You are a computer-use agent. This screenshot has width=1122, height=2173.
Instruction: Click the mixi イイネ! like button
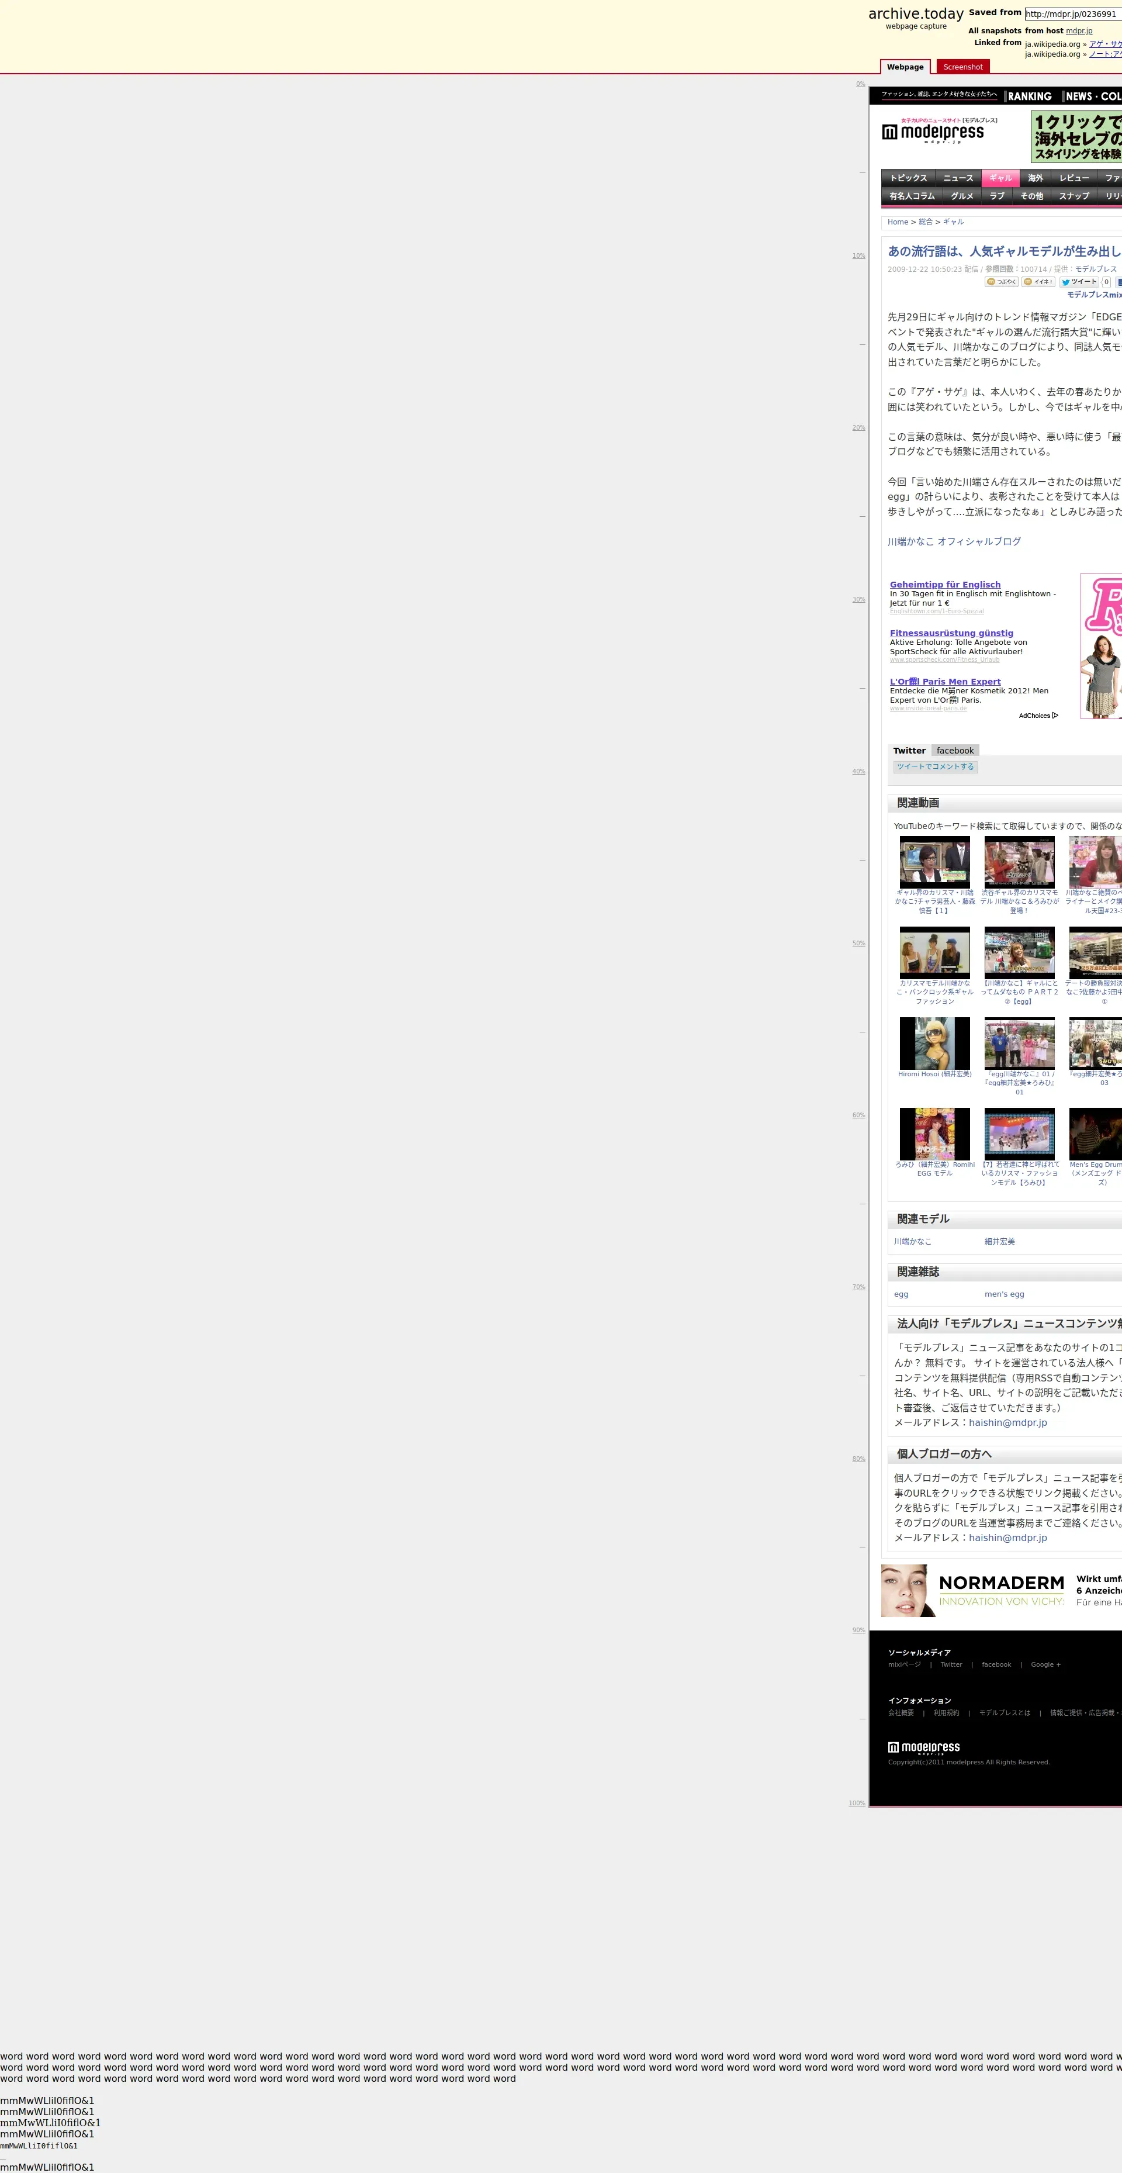click(x=1038, y=282)
